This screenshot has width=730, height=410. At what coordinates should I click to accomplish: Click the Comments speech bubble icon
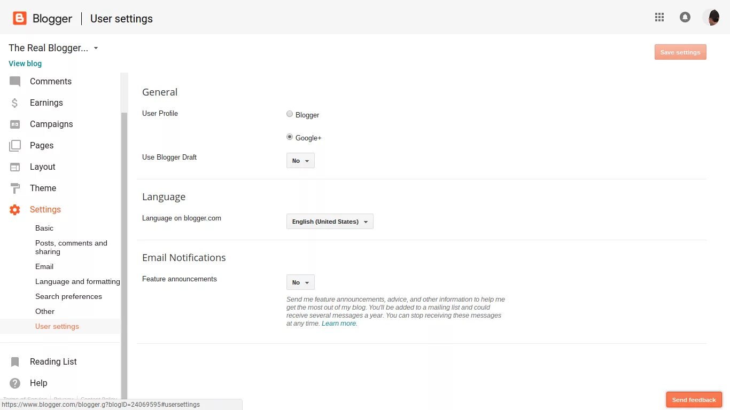(x=15, y=82)
